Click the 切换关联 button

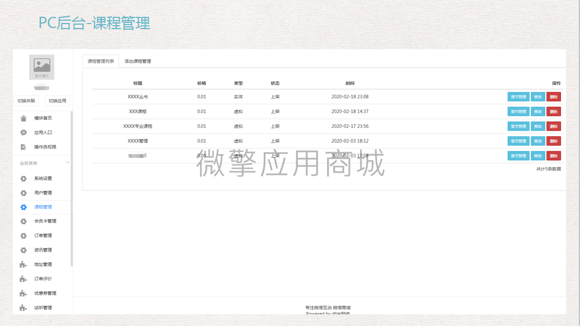coord(26,101)
